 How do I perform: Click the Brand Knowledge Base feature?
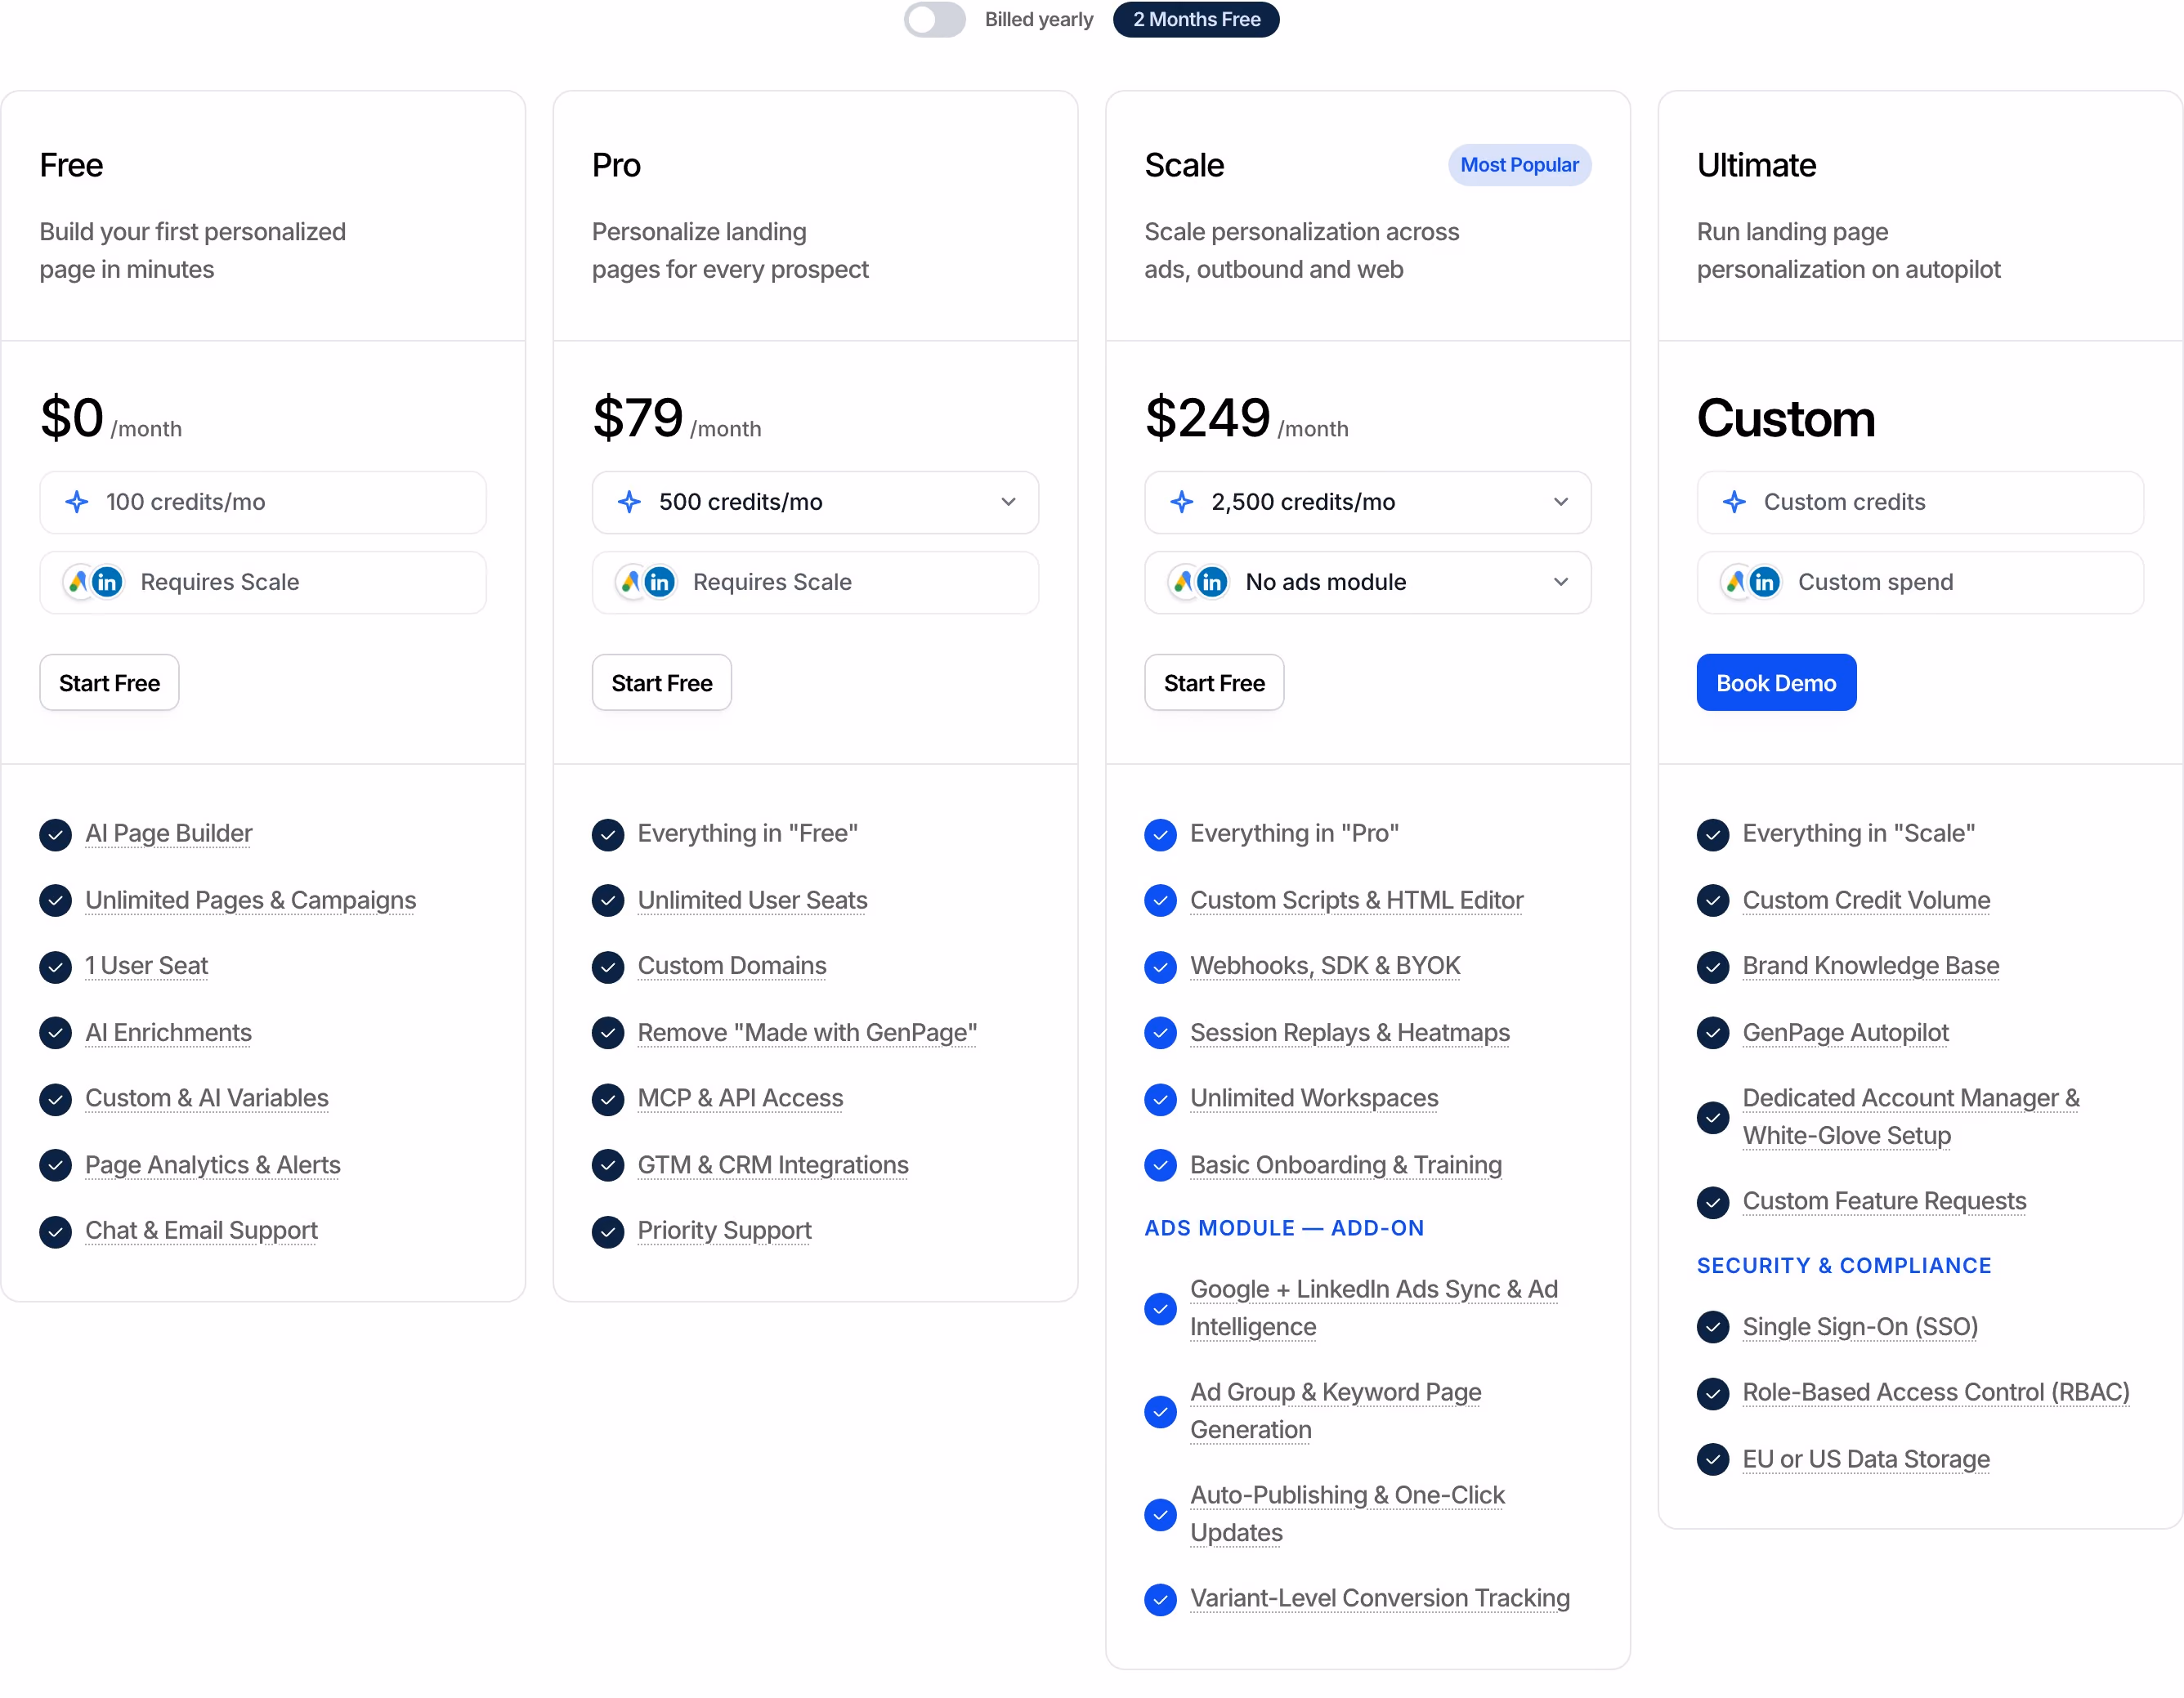[x=1870, y=966]
